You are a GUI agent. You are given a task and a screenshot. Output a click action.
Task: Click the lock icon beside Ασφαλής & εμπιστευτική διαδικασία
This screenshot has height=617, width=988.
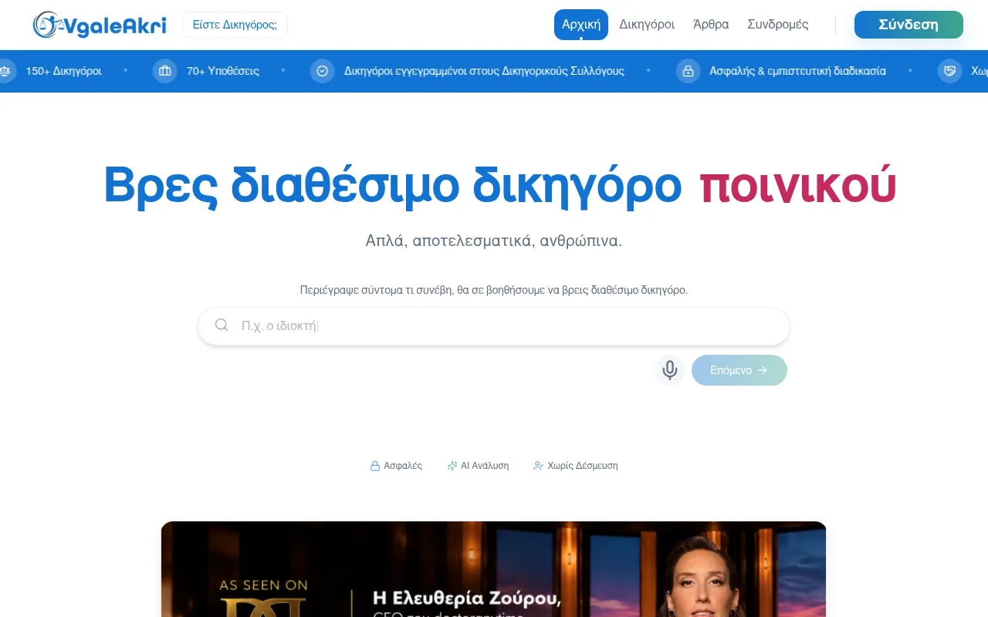click(x=688, y=71)
